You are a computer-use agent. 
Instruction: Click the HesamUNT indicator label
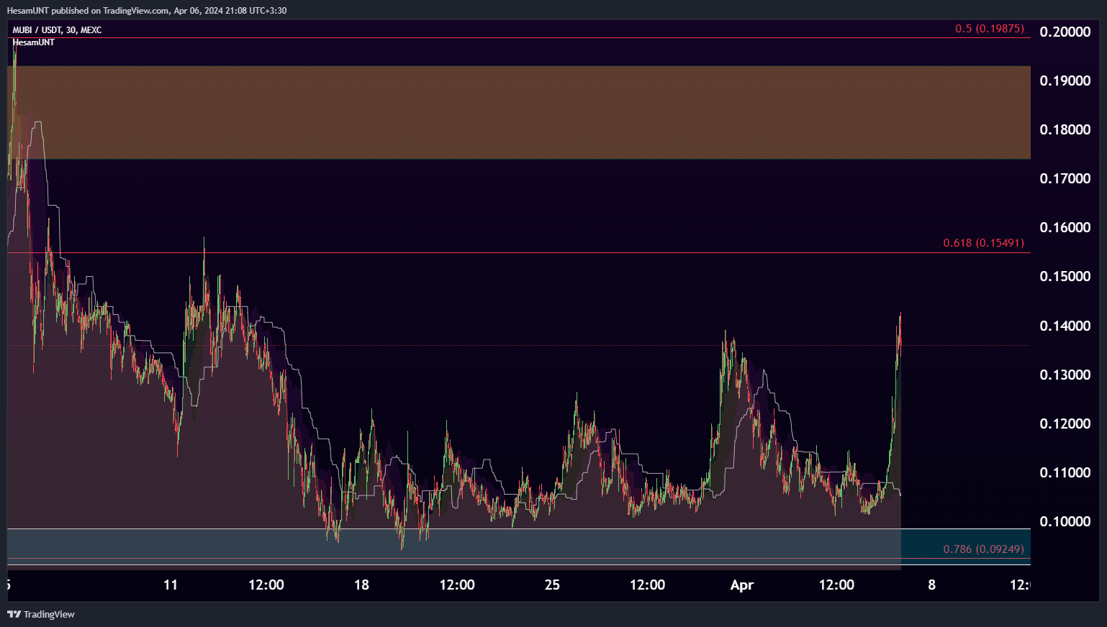[x=34, y=42]
